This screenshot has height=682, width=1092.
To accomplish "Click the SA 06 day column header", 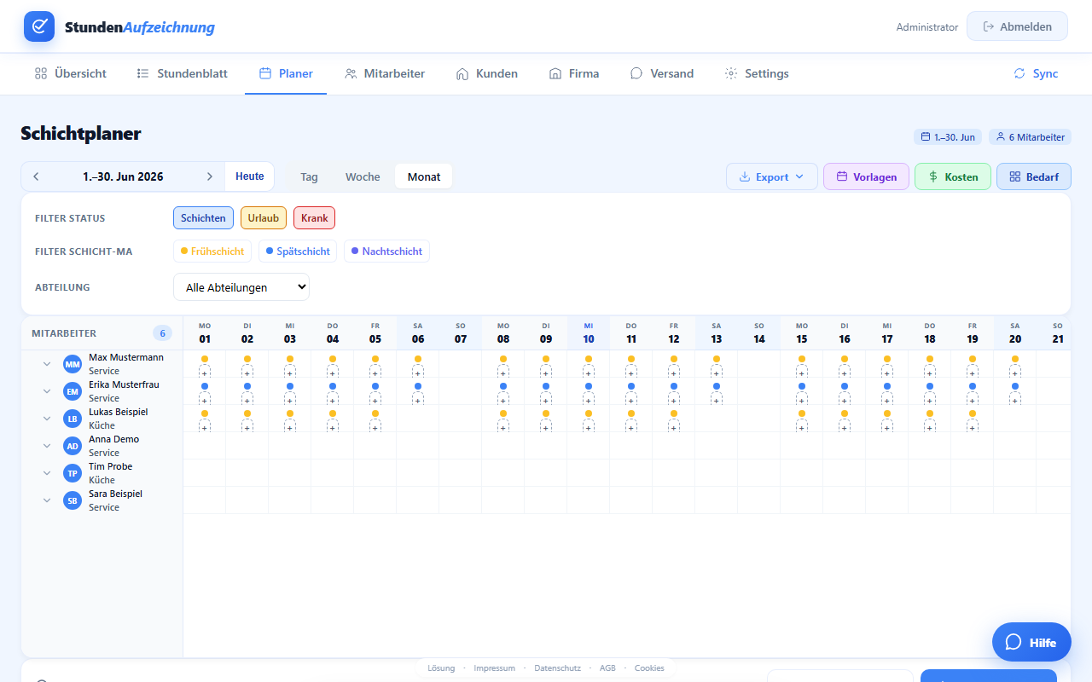I will pos(418,332).
